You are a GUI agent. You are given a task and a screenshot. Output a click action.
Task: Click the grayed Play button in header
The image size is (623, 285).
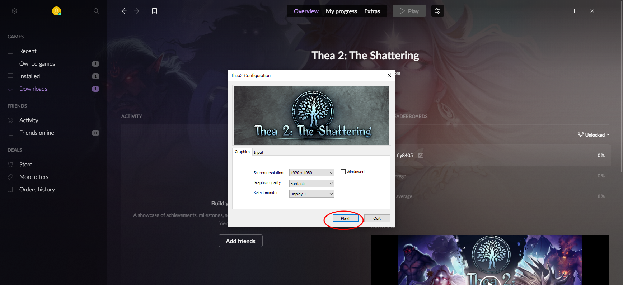(409, 11)
